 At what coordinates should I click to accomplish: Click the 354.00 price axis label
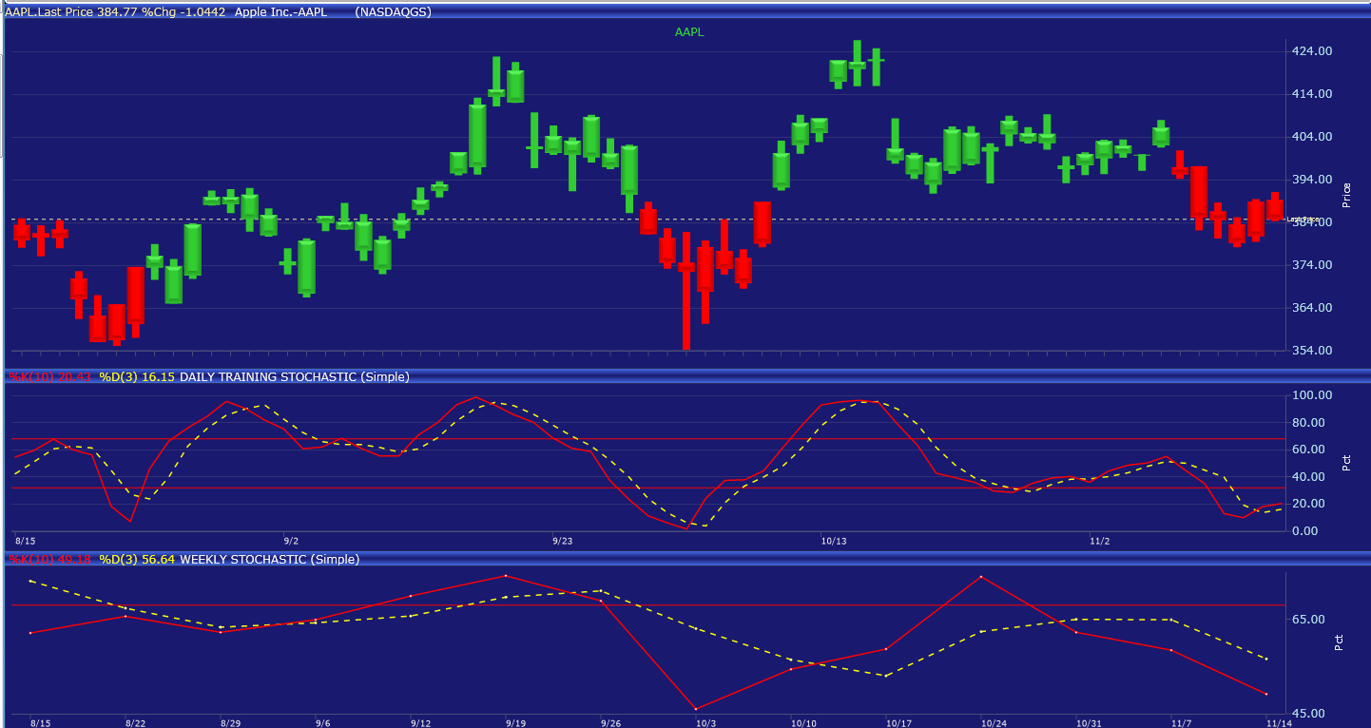click(1311, 351)
